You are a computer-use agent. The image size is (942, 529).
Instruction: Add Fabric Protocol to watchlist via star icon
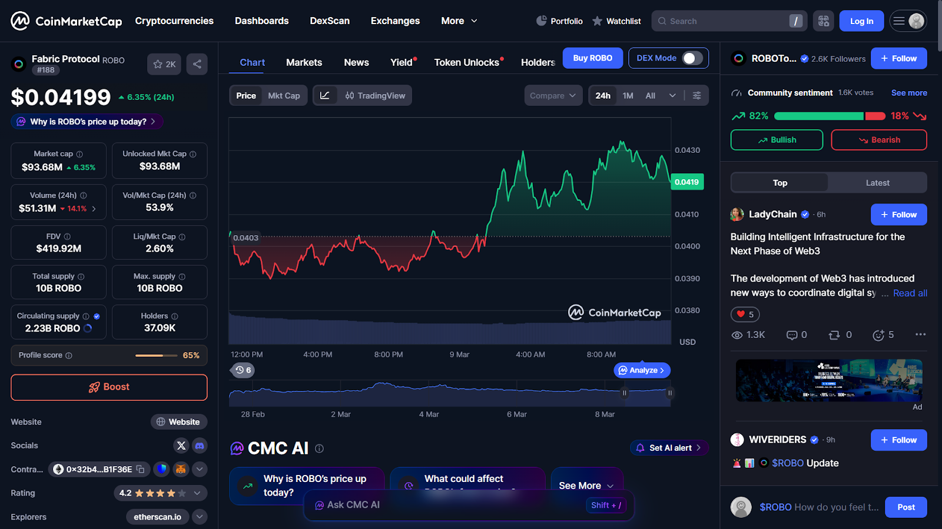tap(157, 64)
